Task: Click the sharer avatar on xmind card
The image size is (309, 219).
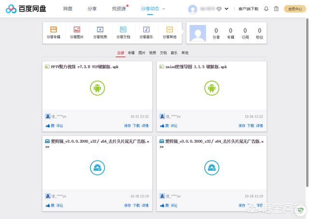Action: (x=162, y=116)
